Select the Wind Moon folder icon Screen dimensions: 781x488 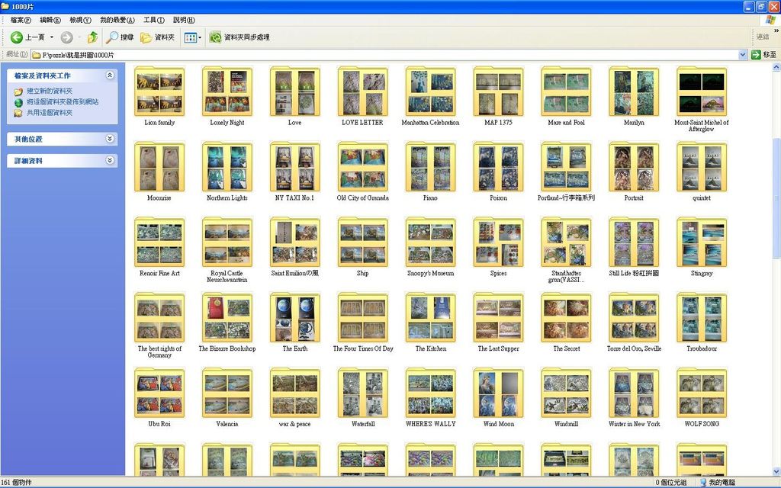tap(498, 393)
